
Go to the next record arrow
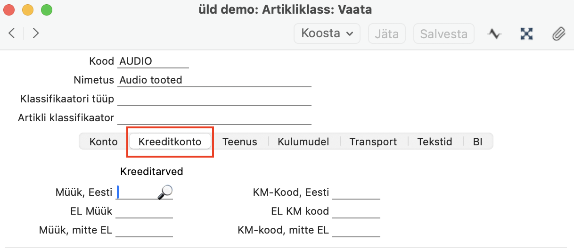coord(35,33)
